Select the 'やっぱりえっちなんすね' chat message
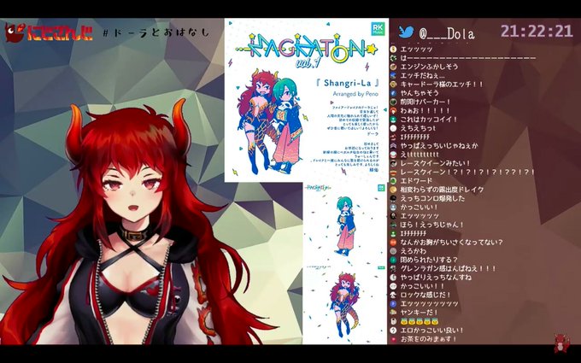 coord(436,278)
